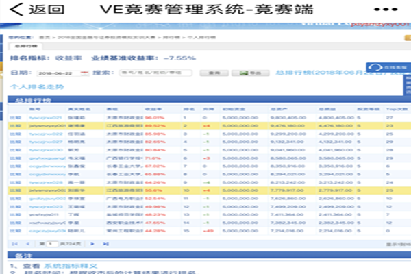Open the 2018全国金融 contest breadcrumb link
This screenshot has height=274, width=411.
tap(106, 37)
